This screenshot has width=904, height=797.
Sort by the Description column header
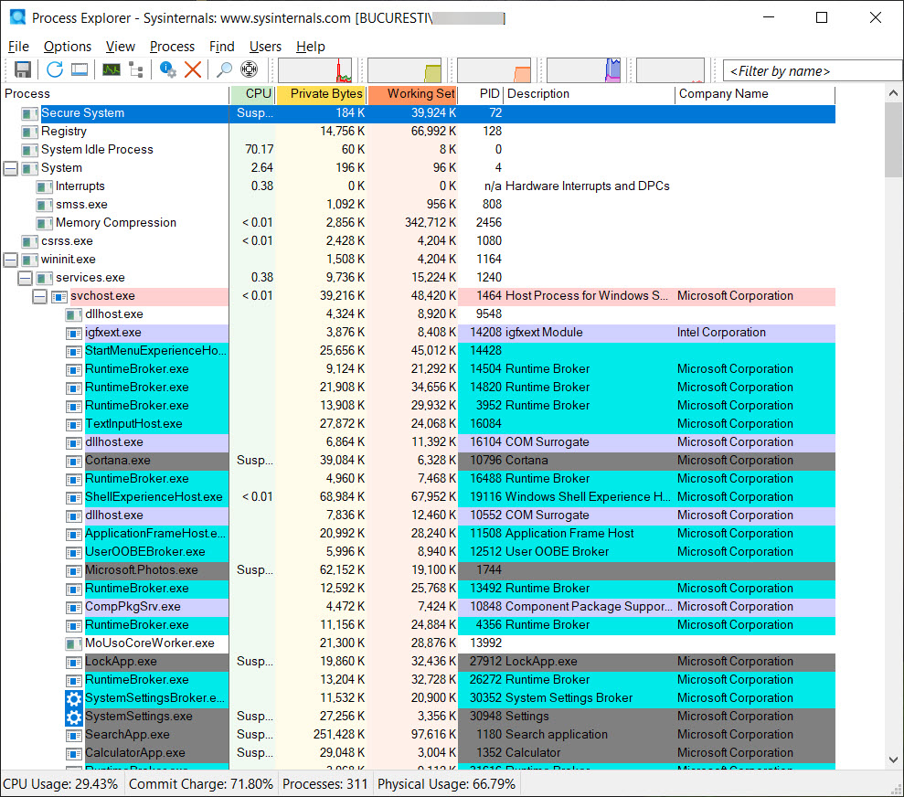coord(590,94)
